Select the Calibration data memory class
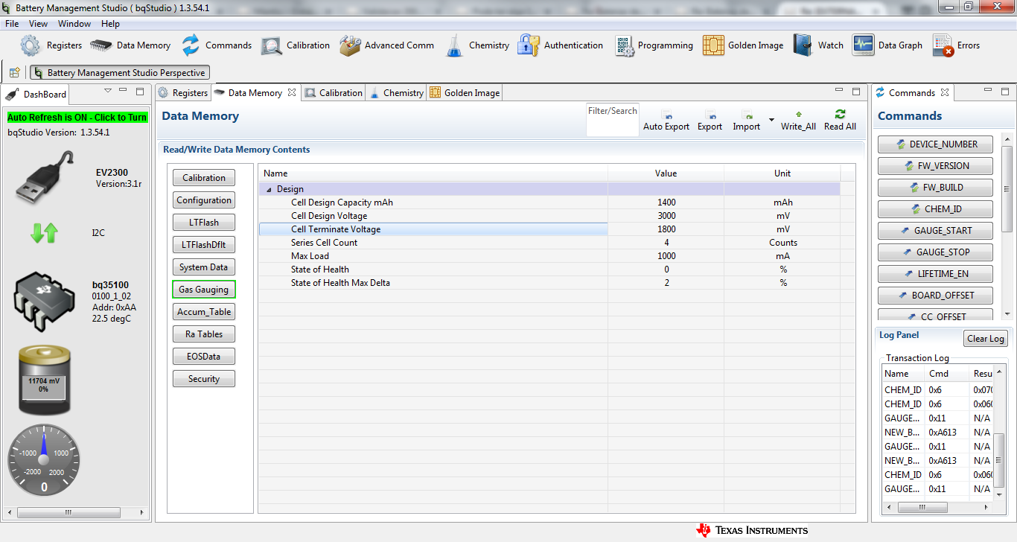1017x542 pixels. 204,178
